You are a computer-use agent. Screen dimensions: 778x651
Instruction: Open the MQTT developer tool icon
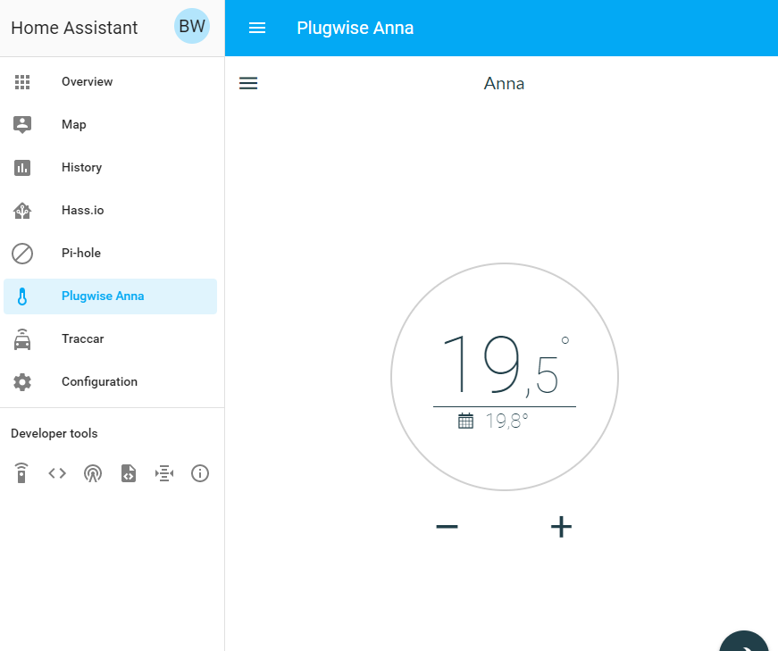164,473
